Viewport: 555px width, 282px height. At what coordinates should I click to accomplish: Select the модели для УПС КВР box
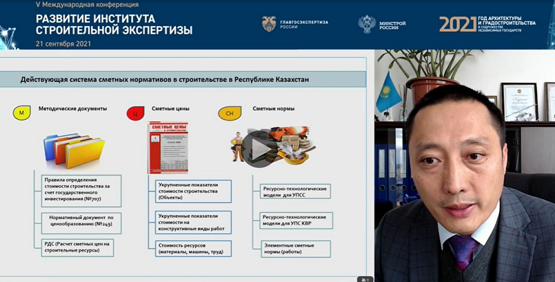[296, 220]
